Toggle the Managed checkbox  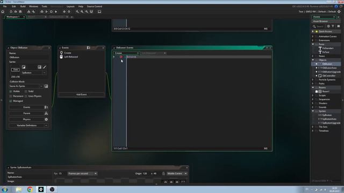[11, 101]
